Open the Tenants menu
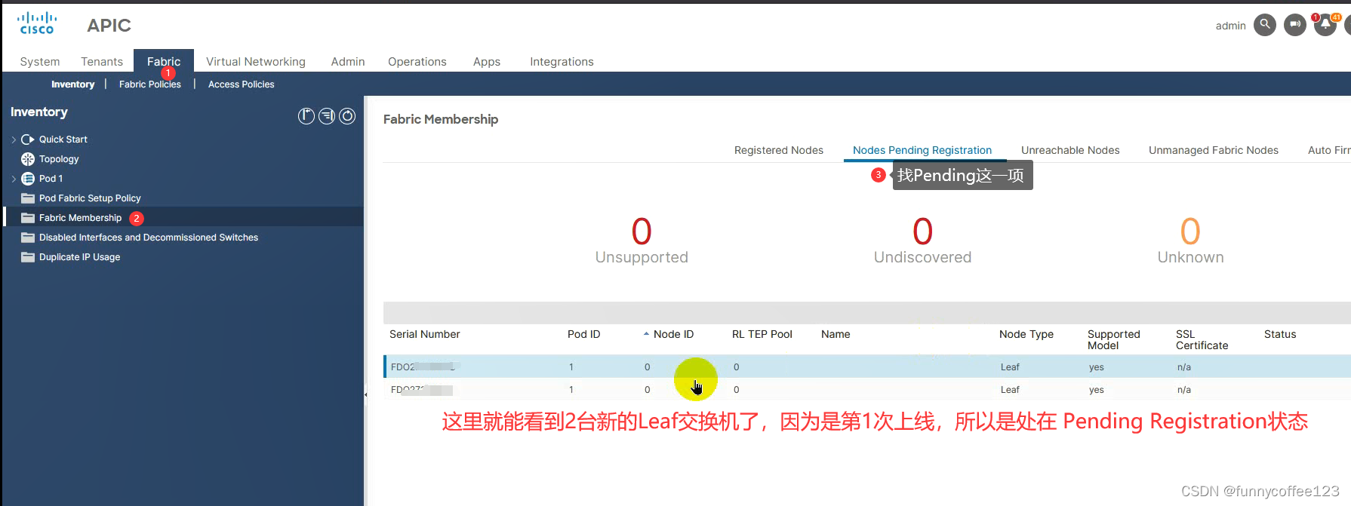 (x=102, y=62)
